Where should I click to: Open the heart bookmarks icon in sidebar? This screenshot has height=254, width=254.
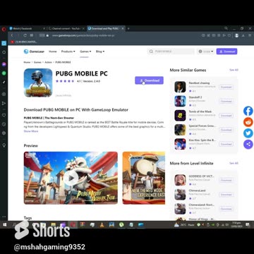point(4,115)
